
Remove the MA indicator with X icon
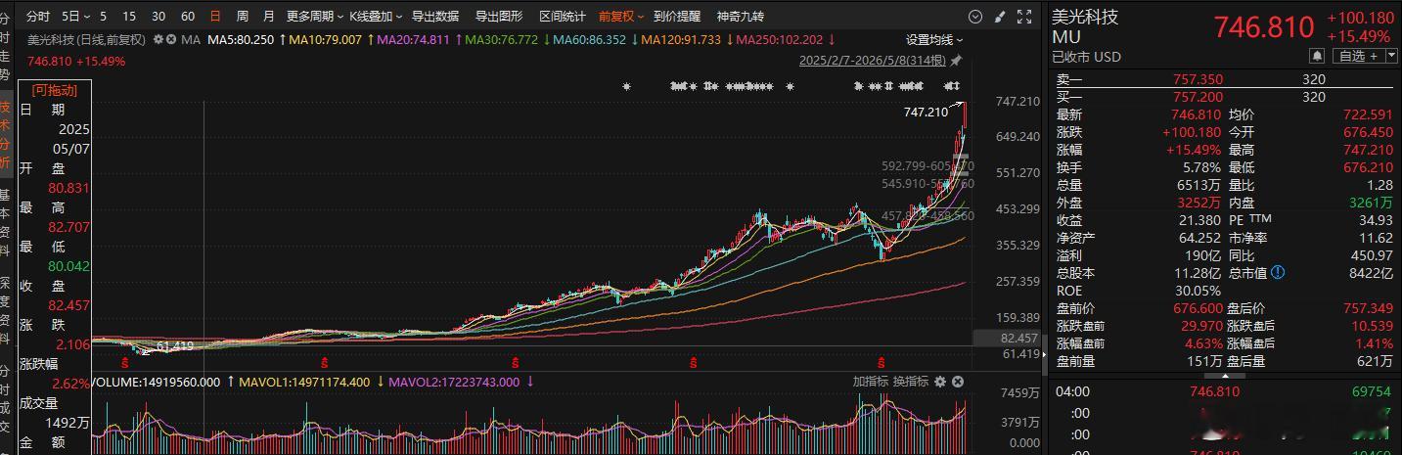[171, 39]
